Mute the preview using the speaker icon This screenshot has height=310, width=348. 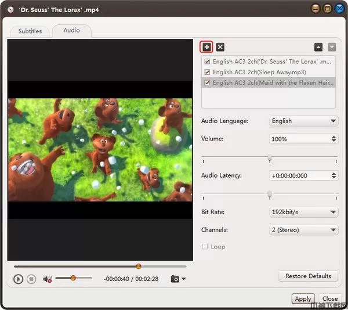48,279
